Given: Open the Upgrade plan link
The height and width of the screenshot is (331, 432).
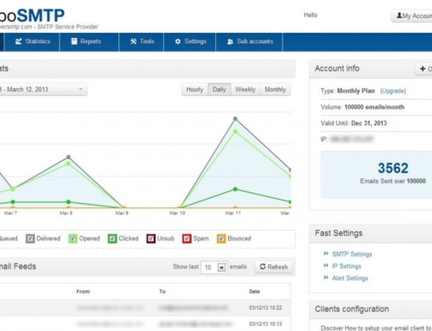Looking at the screenshot, I should [393, 91].
